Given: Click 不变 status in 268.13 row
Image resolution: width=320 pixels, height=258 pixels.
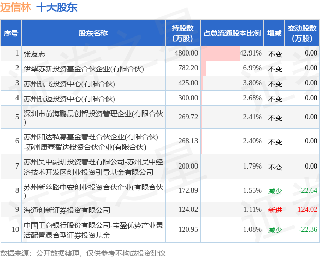Looking at the screenshot, I should coord(275,142).
